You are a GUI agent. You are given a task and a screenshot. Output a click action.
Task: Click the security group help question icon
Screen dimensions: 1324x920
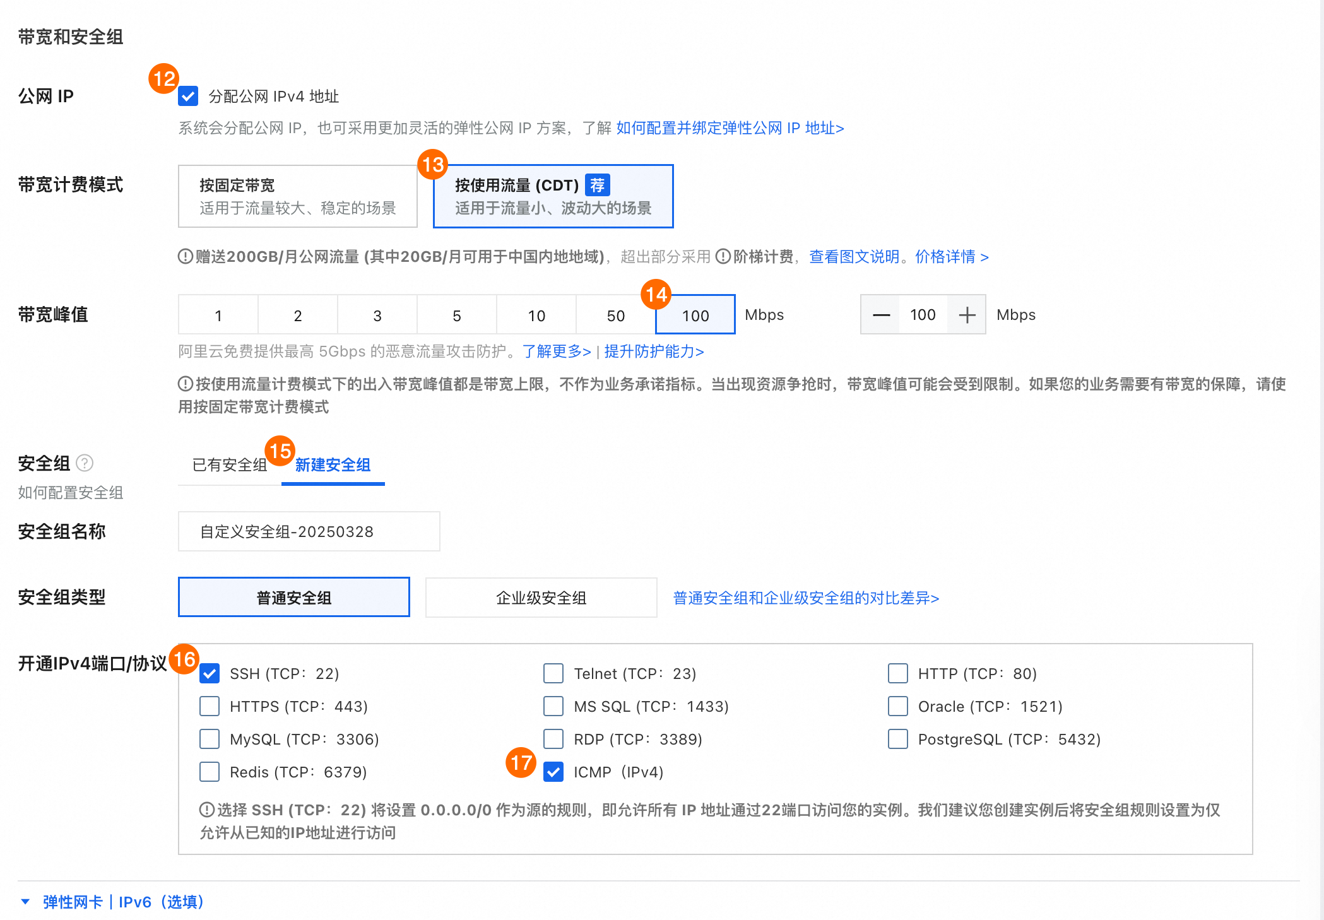click(x=85, y=463)
